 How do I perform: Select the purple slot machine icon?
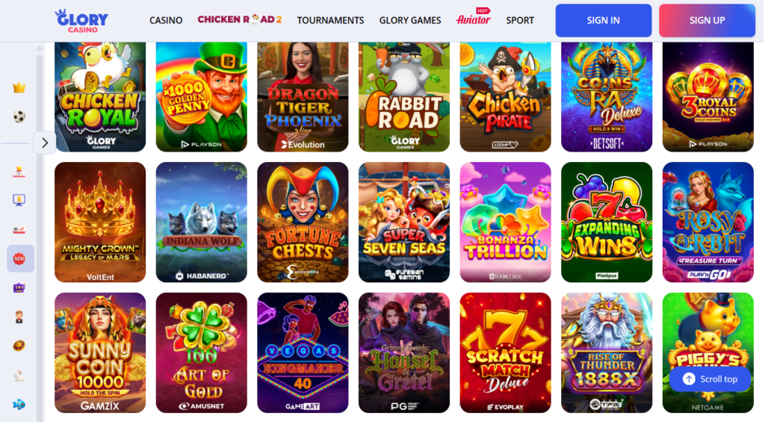pos(19,288)
